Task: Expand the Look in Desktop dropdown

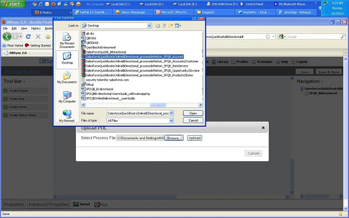Action: 150,25
